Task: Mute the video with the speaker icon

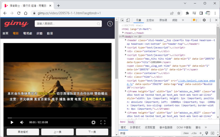Action: coord(22,122)
